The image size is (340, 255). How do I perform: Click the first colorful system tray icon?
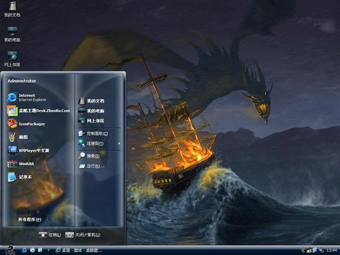[309, 250]
